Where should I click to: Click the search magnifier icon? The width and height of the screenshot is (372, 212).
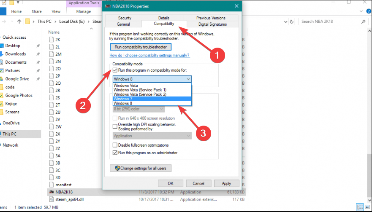363,21
